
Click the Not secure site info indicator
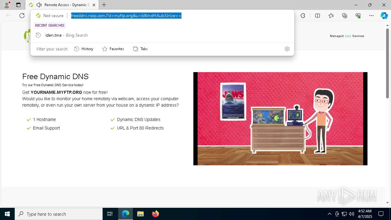[x=50, y=16]
